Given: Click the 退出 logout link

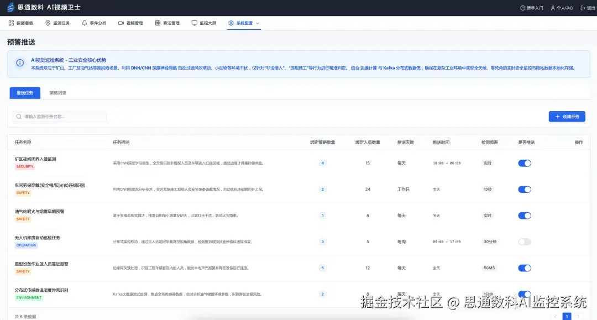Looking at the screenshot, I should coord(587,7).
